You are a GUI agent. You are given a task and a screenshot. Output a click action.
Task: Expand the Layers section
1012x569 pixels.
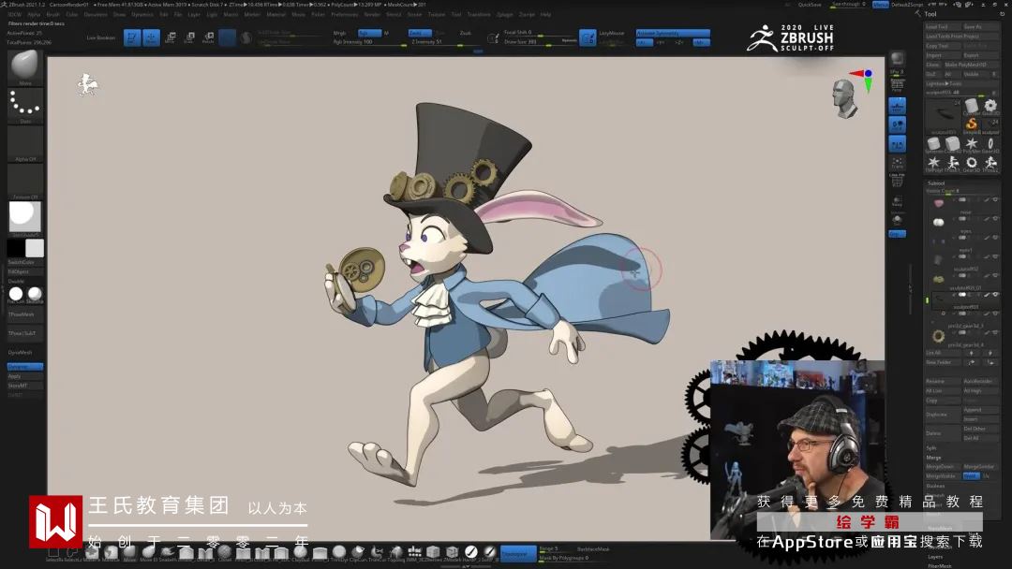click(935, 557)
